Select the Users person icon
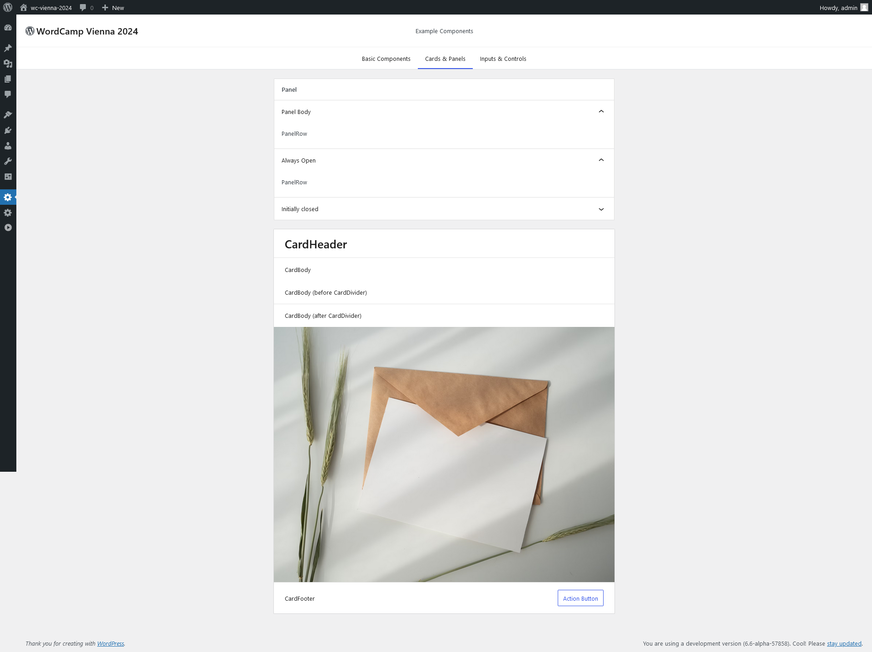 pos(8,145)
